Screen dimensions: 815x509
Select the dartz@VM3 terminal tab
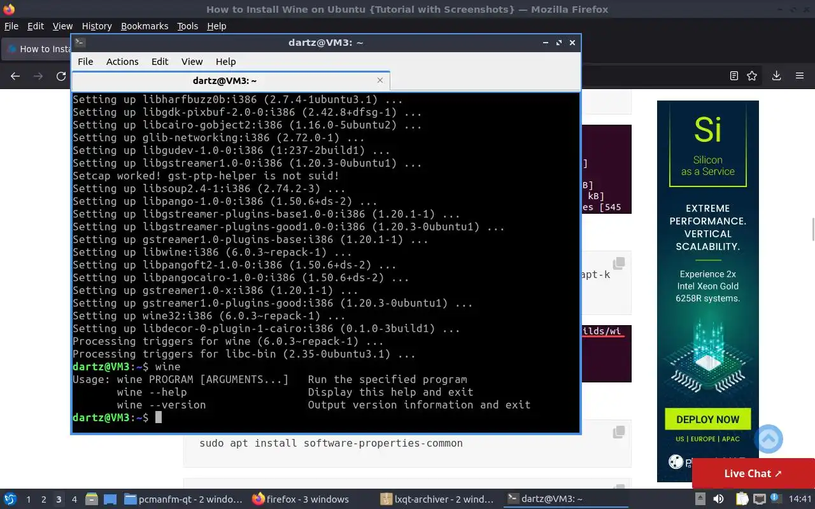tap(230, 81)
